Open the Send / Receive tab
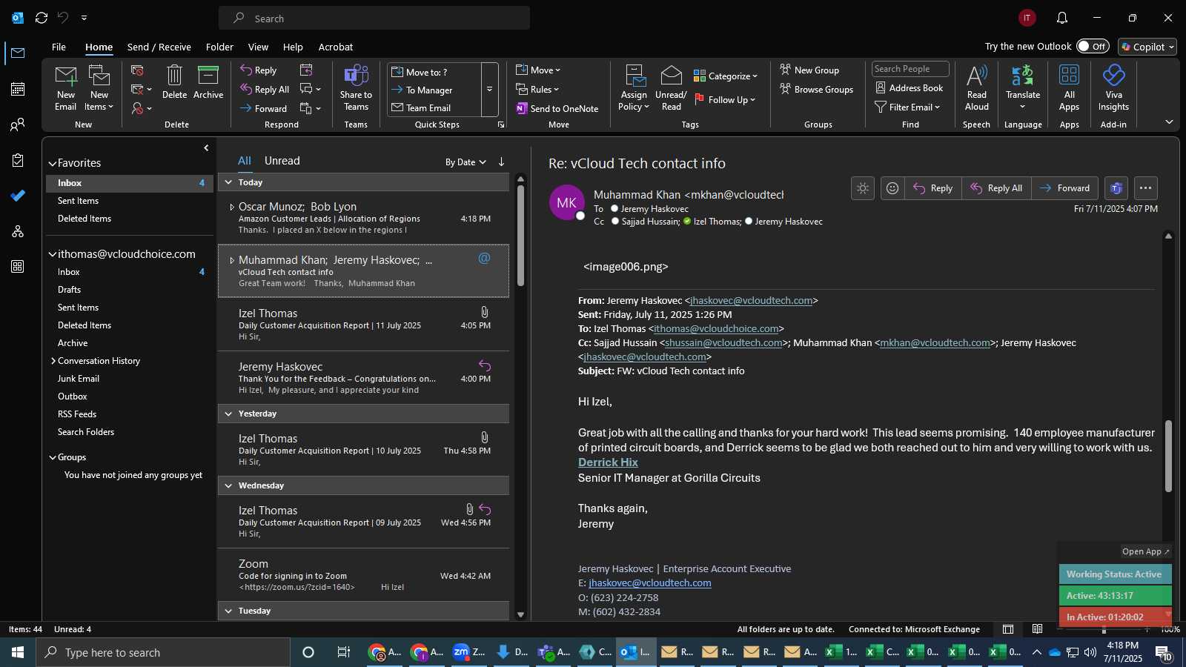This screenshot has height=667, width=1186. pyautogui.click(x=159, y=47)
